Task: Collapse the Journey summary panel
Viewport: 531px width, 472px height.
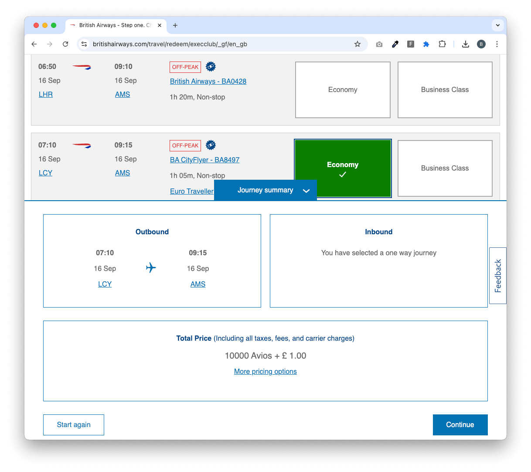Action: coord(265,190)
